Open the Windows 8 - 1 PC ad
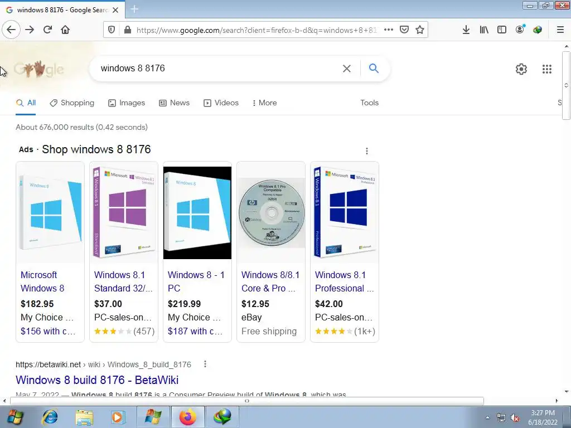 (196, 281)
